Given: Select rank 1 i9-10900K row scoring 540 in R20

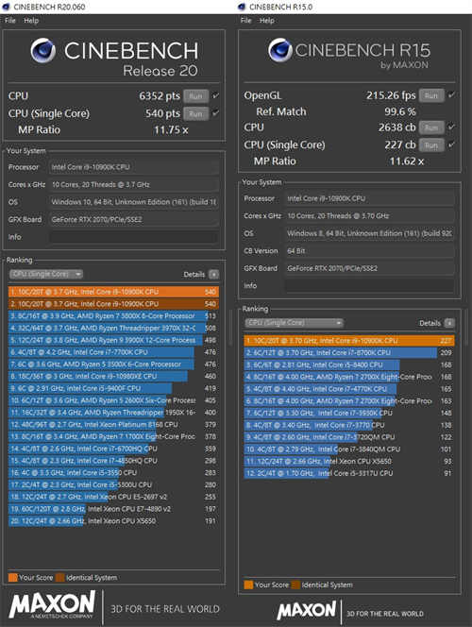Looking at the screenshot, I should pyautogui.click(x=113, y=292).
